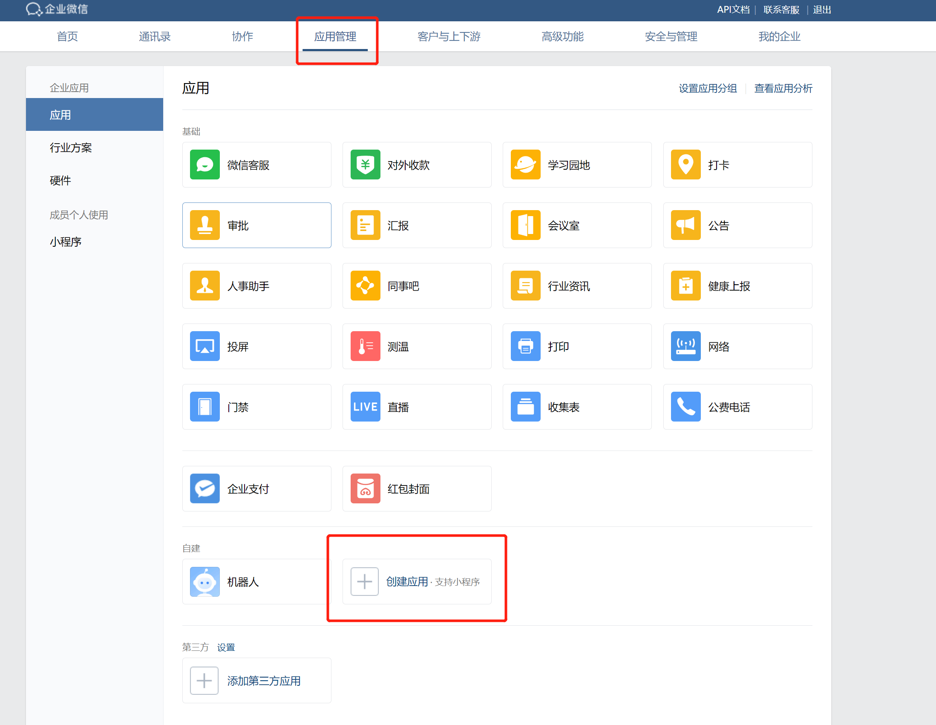This screenshot has height=725, width=936.
Task: Click the 健康上报 label text
Action: click(x=729, y=286)
